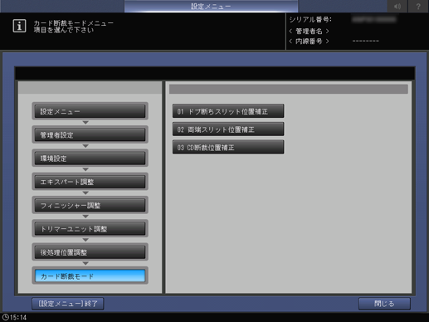429x322 pixels.
Task: Select the highlighted カード断裁モード item
Action: click(90, 276)
